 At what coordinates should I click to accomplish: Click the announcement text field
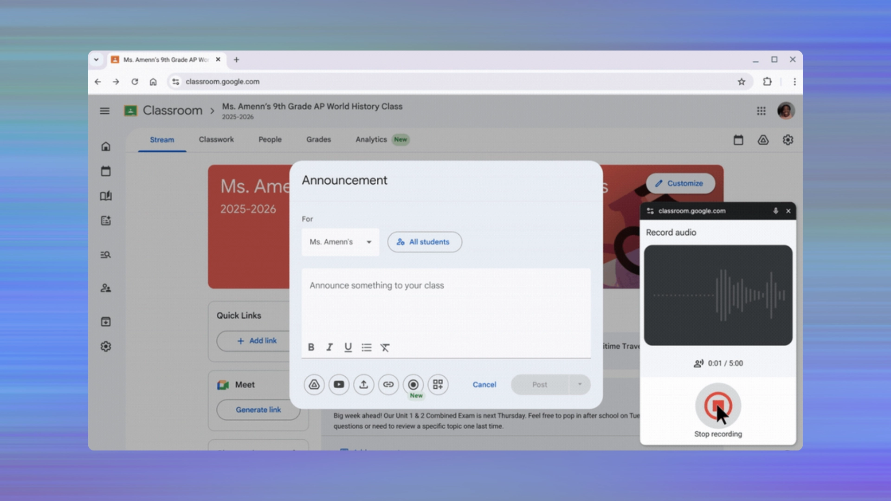pyautogui.click(x=445, y=302)
